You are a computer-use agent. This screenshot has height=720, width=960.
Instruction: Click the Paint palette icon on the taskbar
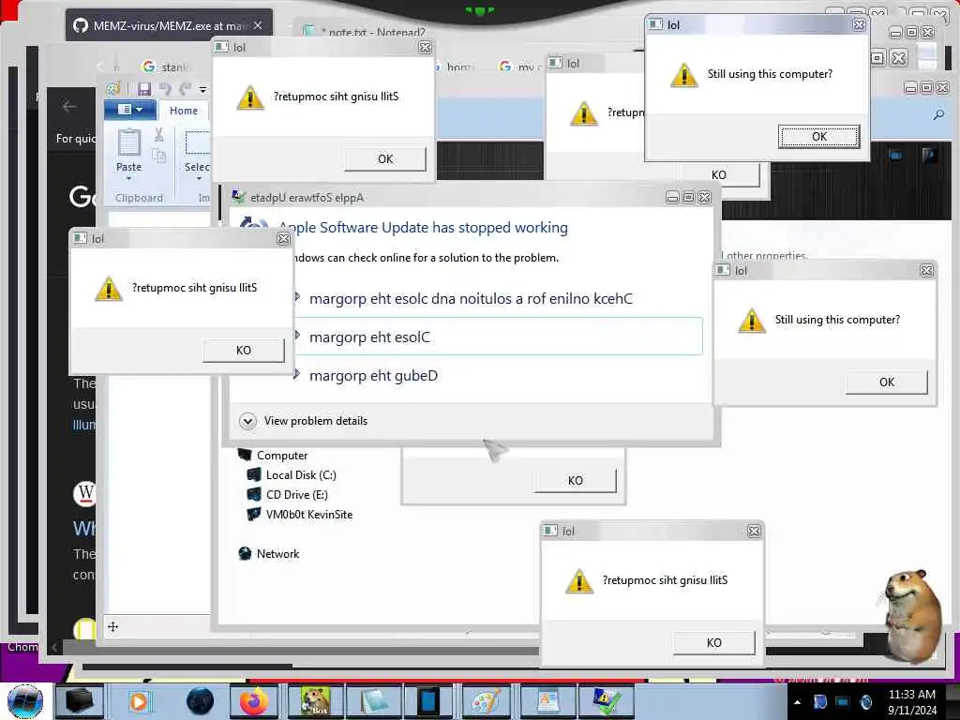(x=487, y=701)
